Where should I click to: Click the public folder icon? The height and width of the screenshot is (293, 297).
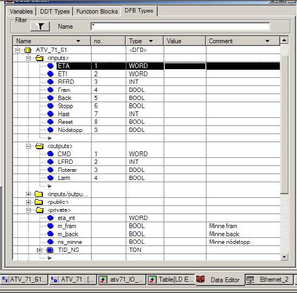39,202
